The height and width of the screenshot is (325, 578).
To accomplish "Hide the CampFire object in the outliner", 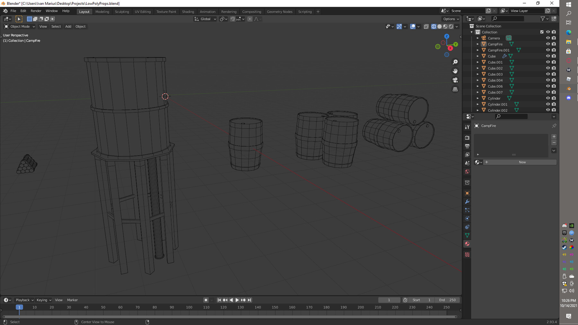I will pyautogui.click(x=548, y=44).
